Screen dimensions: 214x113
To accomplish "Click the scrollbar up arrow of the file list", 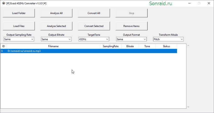I will click(188, 45).
